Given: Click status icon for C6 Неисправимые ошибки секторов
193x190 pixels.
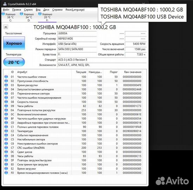Looking at the screenshot, I should (6, 144).
